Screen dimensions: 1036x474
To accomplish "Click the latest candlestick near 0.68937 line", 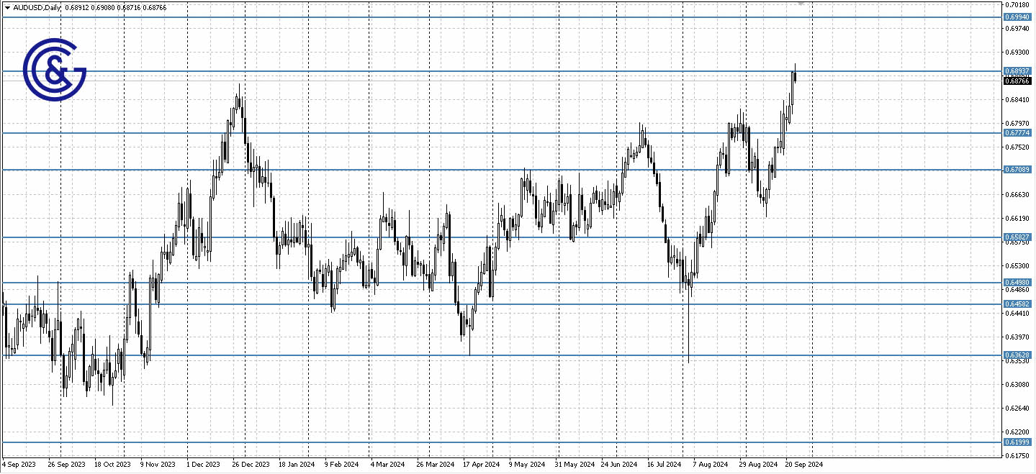I will coord(795,75).
